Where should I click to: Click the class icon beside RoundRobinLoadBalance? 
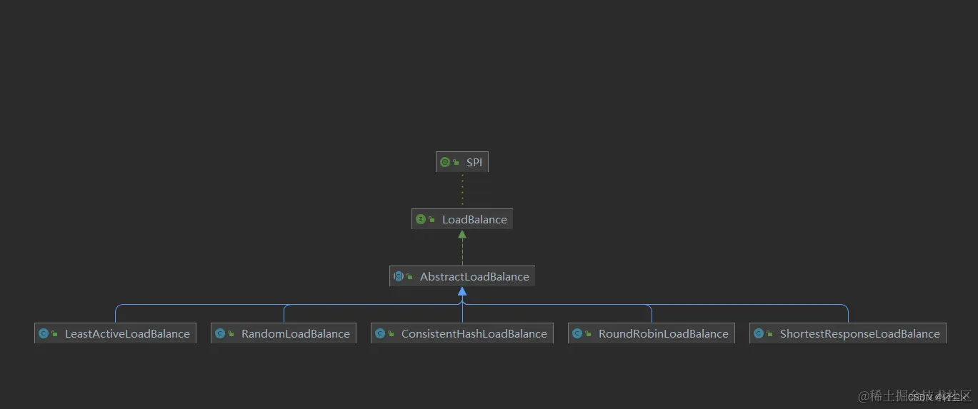point(577,333)
